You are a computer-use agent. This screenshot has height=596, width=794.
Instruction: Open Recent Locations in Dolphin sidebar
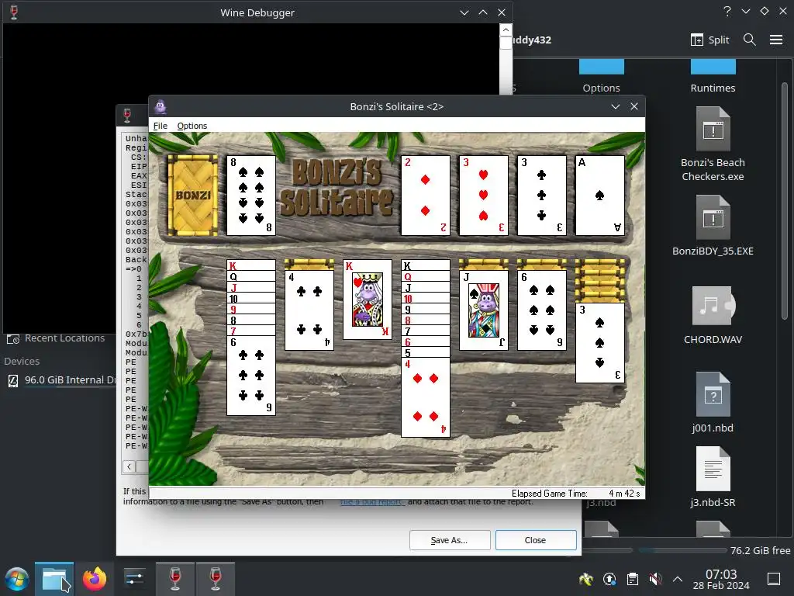point(56,338)
